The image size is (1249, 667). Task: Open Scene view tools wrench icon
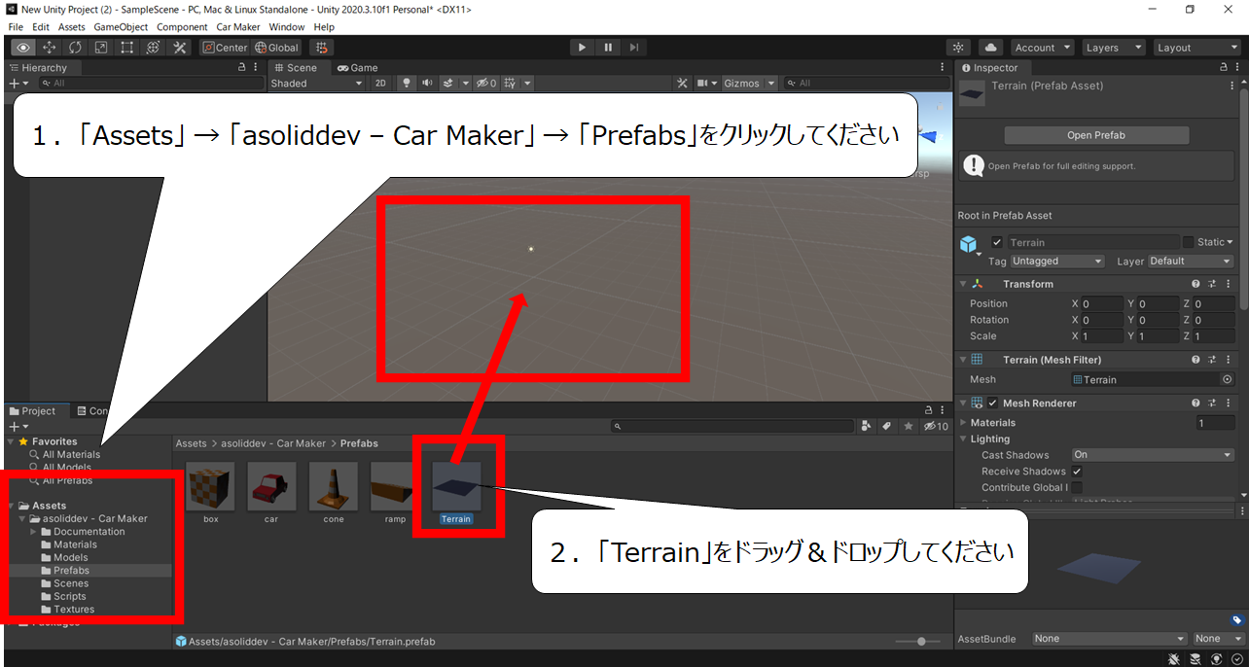click(682, 84)
